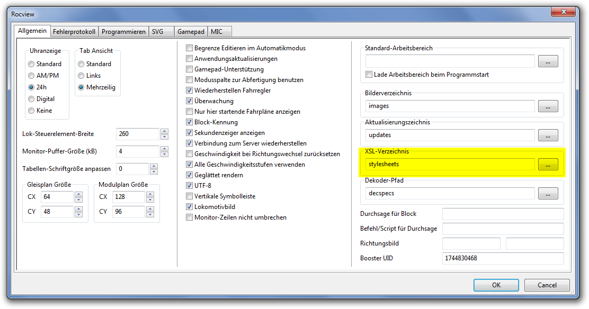This screenshot has width=589, height=309.
Task: Select the Digital clock radio button
Action: tap(32, 99)
